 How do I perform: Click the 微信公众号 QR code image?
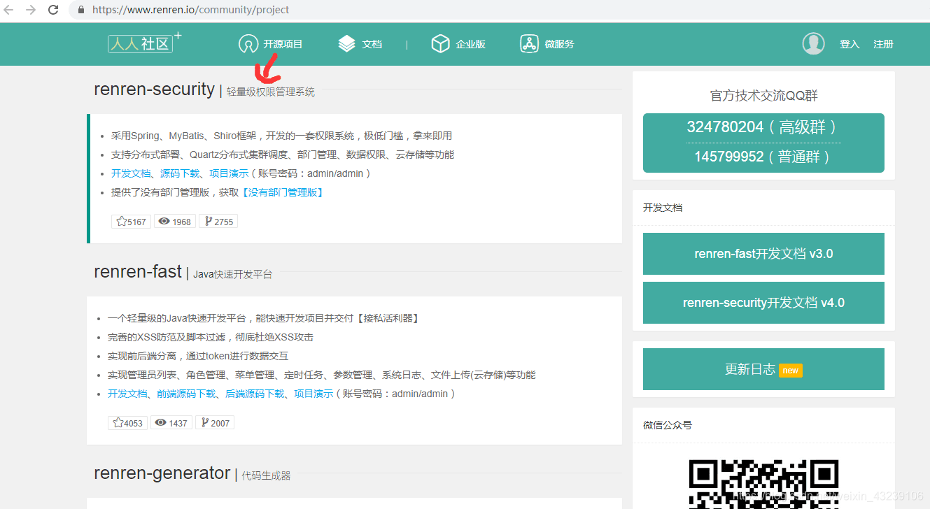(763, 484)
